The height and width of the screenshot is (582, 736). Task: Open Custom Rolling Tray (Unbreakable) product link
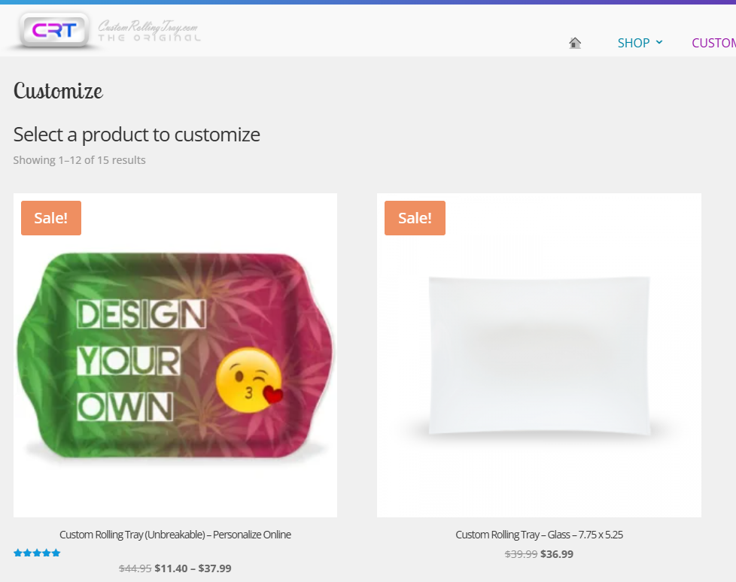coord(175,535)
